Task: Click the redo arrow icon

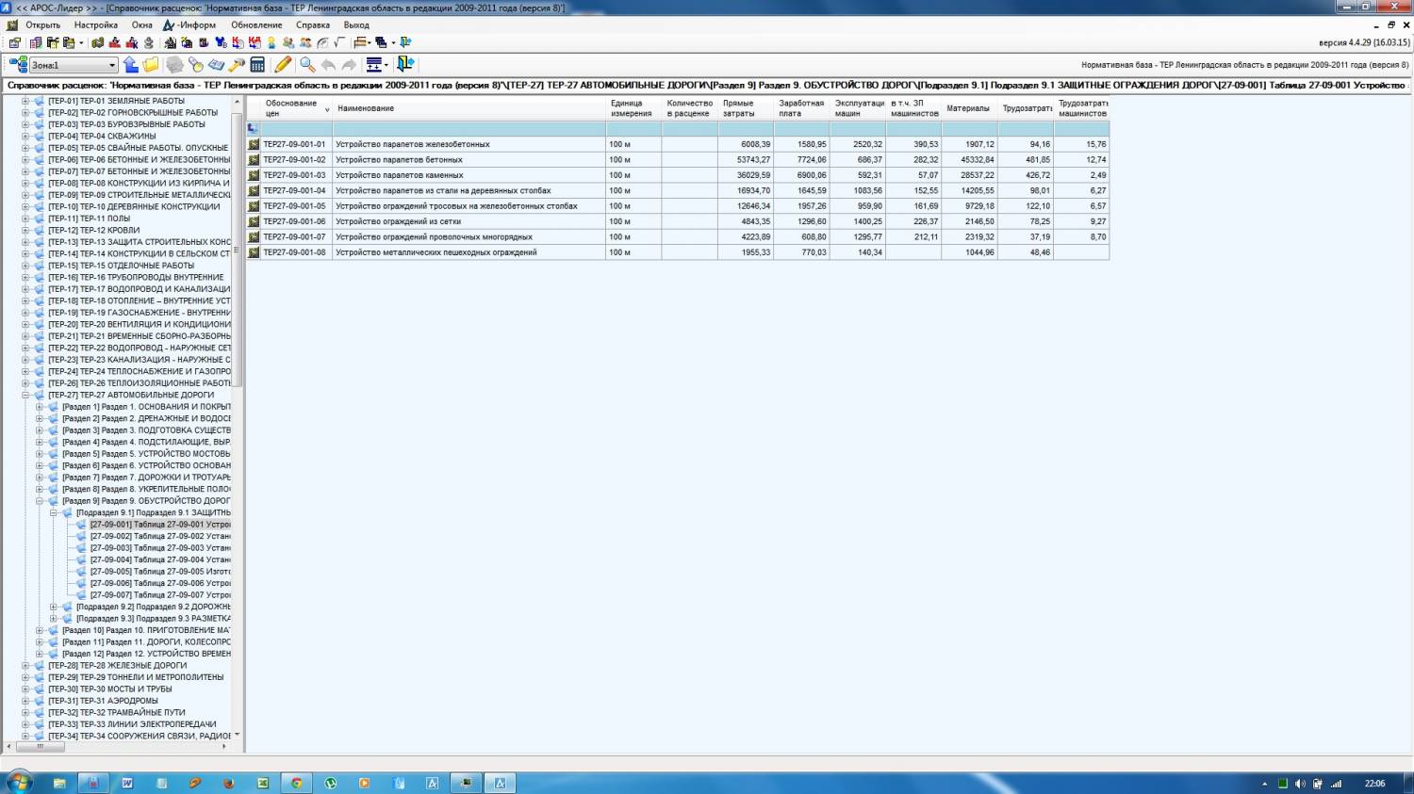Action: point(349,65)
